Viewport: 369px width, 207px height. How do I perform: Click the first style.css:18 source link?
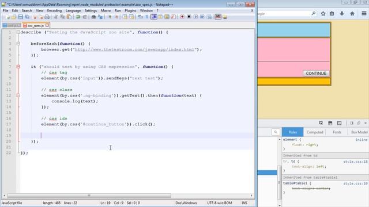coord(355,162)
